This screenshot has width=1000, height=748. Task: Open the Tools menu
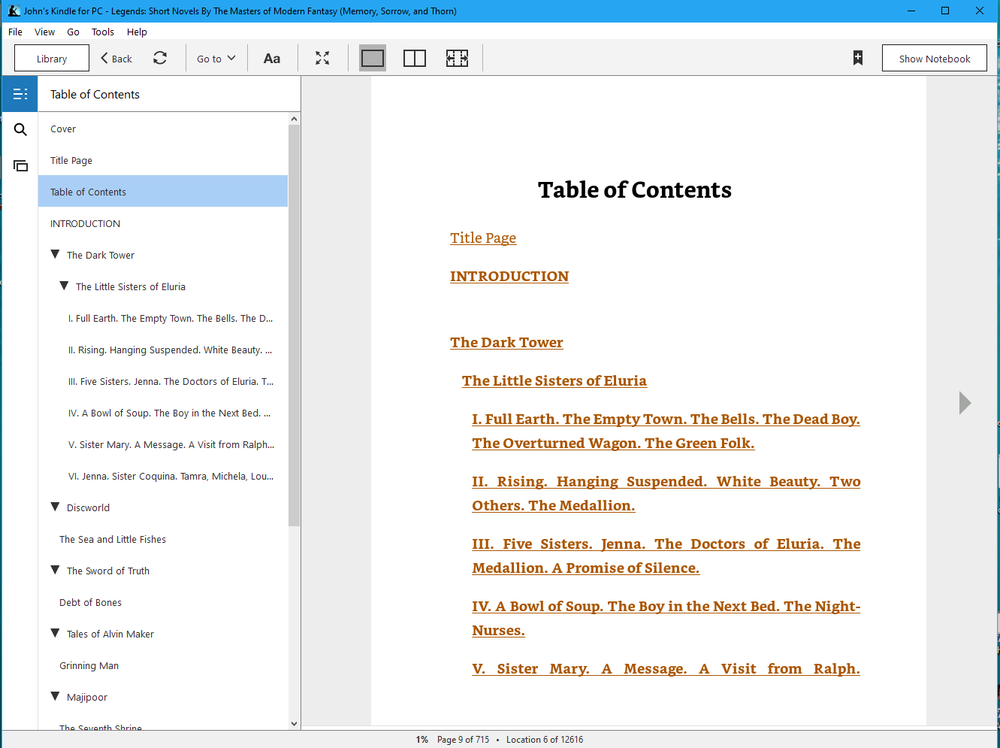[103, 32]
